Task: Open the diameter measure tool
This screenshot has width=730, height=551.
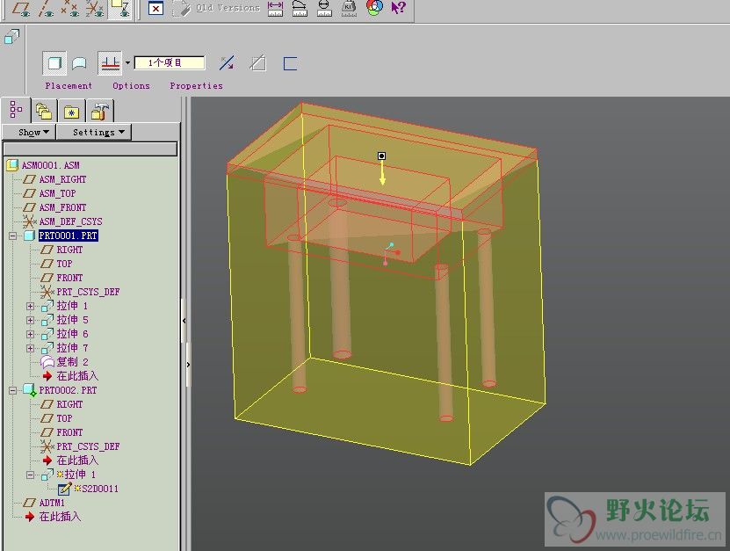Action: (324, 9)
